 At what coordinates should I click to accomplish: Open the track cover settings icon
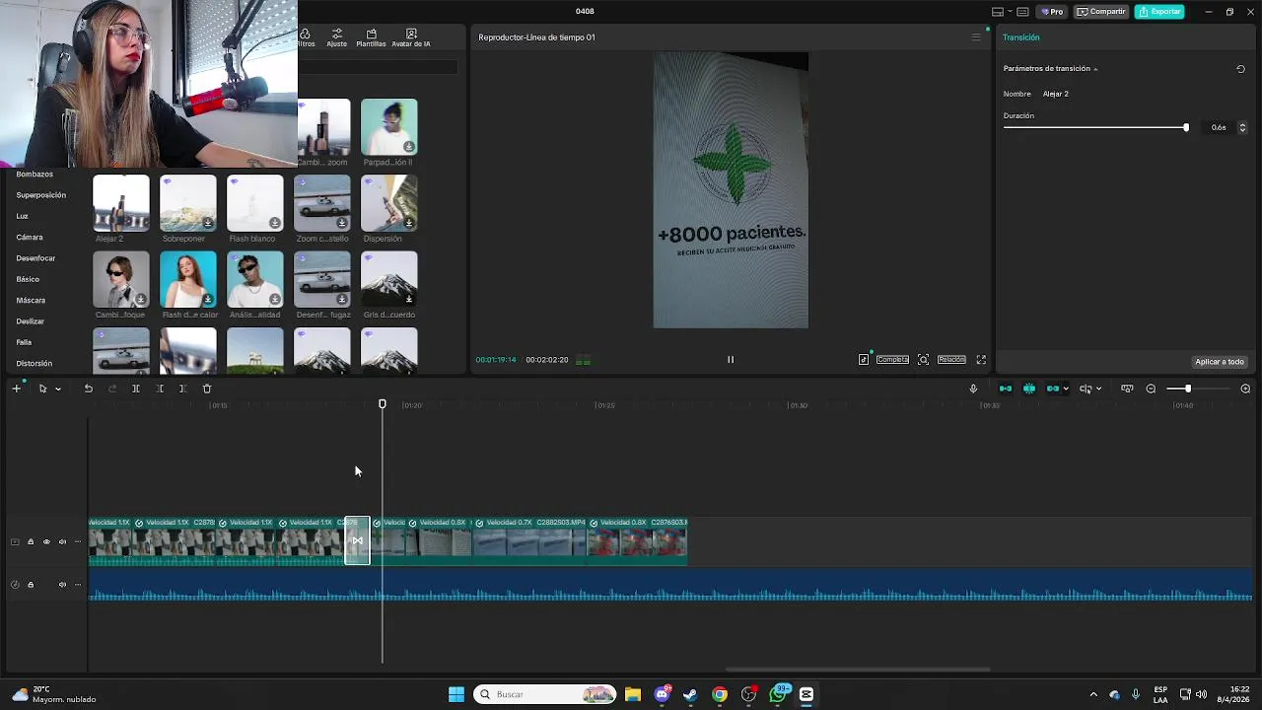[15, 541]
